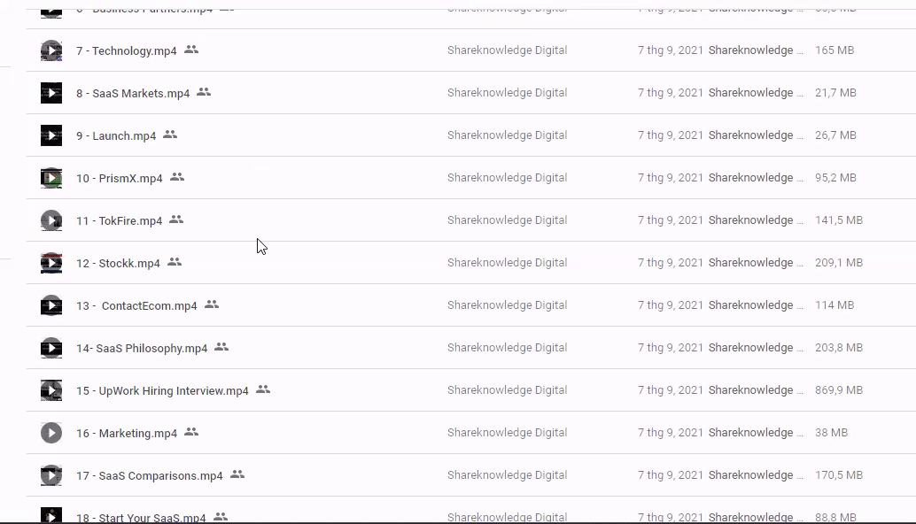Click the video icon for 16 - Marketing.mp4

[x=51, y=433]
